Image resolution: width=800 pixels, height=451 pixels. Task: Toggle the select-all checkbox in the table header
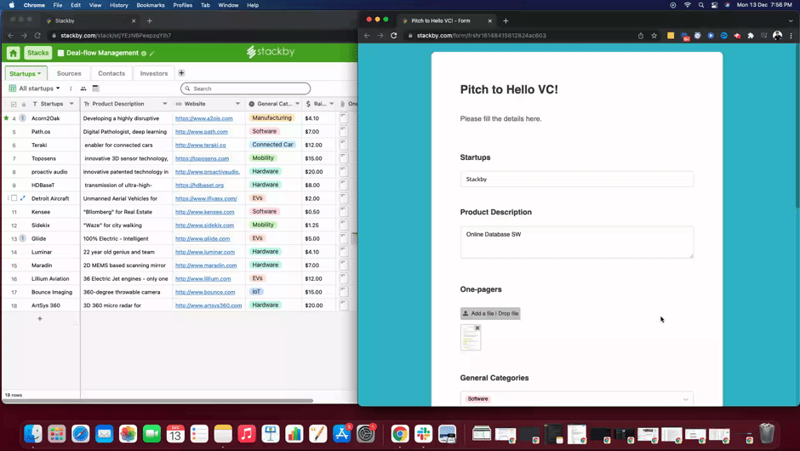pyautogui.click(x=14, y=104)
